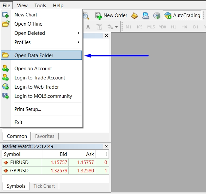
Task: Click GBPUSD ask price 1.32580
Action: tap(85, 171)
